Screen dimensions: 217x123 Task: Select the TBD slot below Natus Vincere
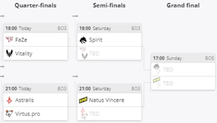109,114
